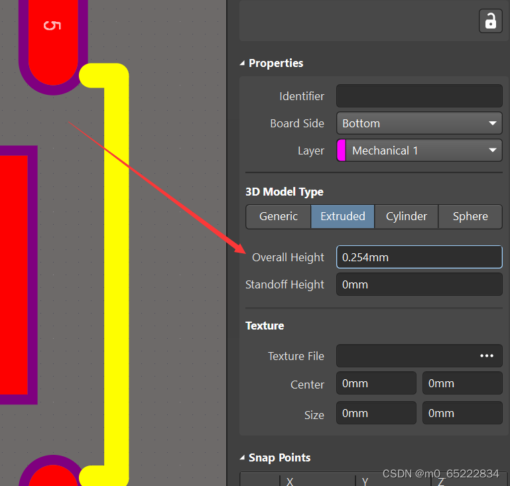The height and width of the screenshot is (486, 510).
Task: Collapse the Properties section
Action: point(242,64)
